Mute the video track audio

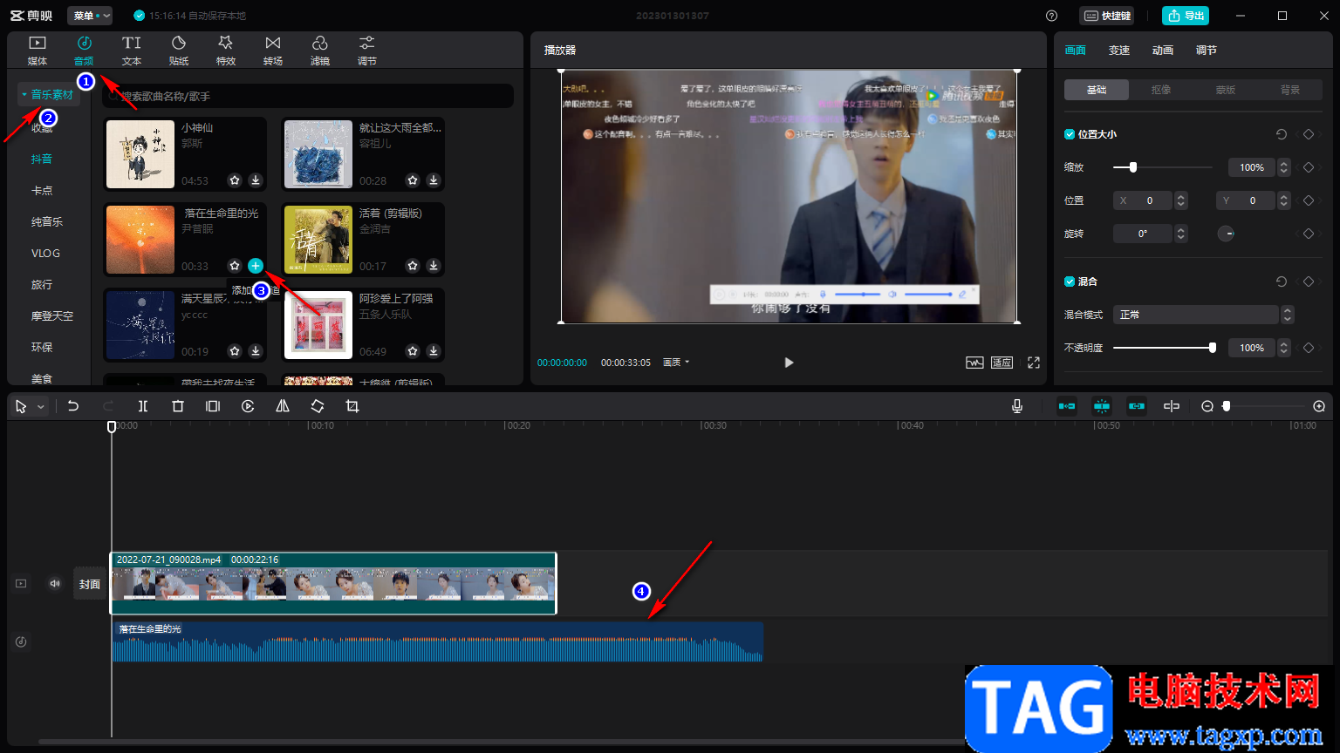pos(55,584)
